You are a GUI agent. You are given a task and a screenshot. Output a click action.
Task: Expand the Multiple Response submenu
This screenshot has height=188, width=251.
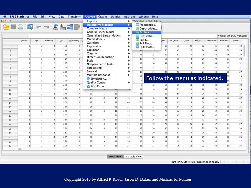point(107,75)
